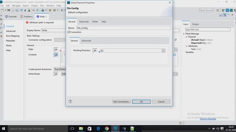The image size is (236, 132).
Task: Open Google Chrome from the taskbar
Action: pyautogui.click(x=107, y=129)
